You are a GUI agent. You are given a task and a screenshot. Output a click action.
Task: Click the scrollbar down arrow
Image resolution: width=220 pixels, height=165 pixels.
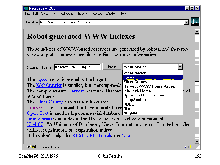point(197,142)
